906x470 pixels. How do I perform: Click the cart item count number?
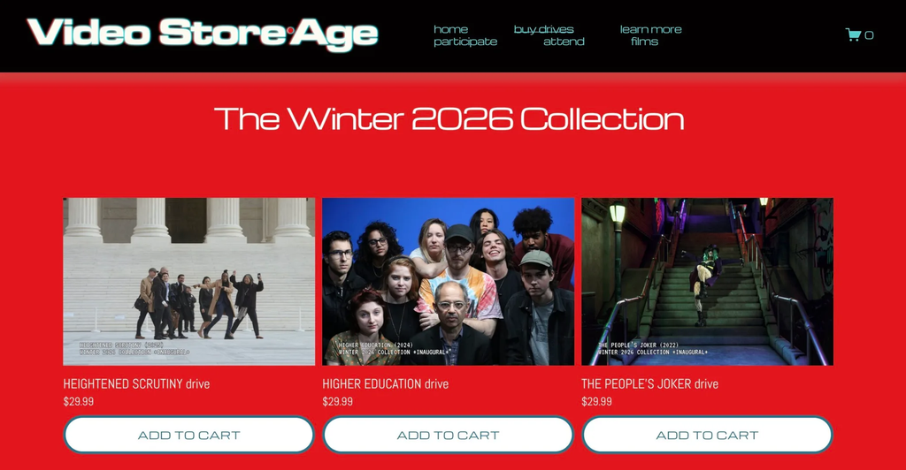(869, 35)
